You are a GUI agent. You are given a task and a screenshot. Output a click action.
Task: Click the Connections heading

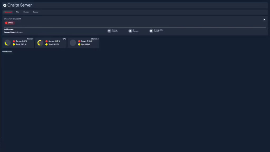pos(7,51)
